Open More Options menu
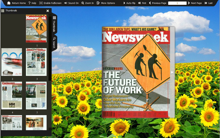Viewport: 220px width, 138px height. point(106,3)
